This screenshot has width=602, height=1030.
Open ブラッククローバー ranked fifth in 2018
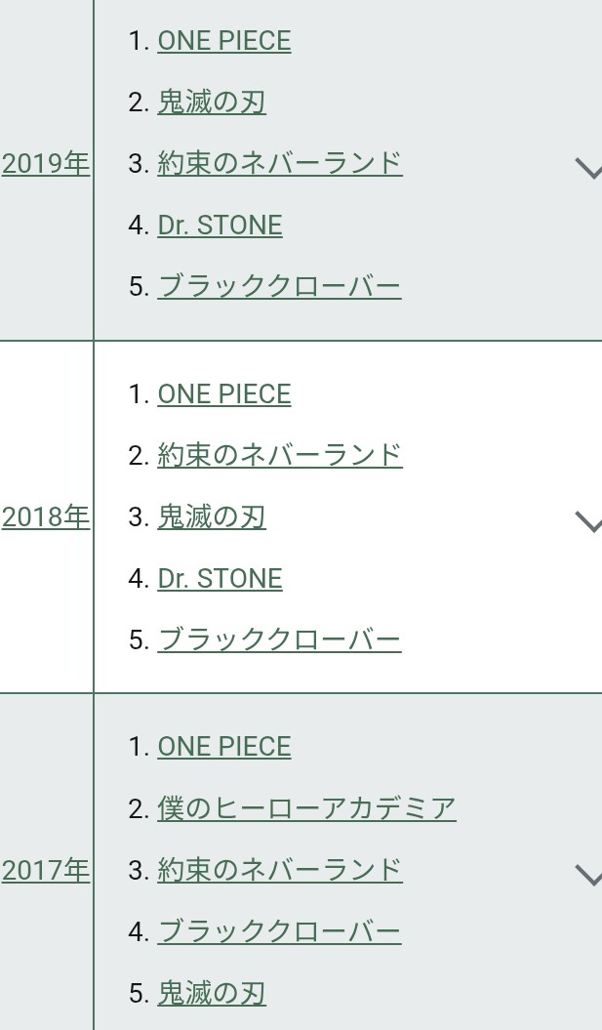tap(279, 639)
